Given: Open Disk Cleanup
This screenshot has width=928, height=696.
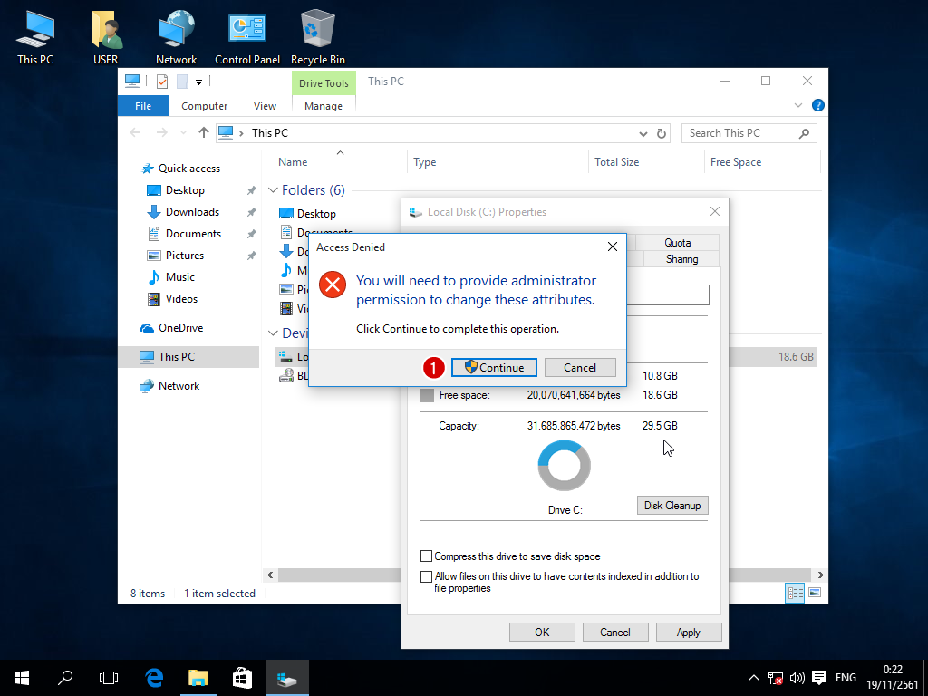Looking at the screenshot, I should [x=672, y=506].
